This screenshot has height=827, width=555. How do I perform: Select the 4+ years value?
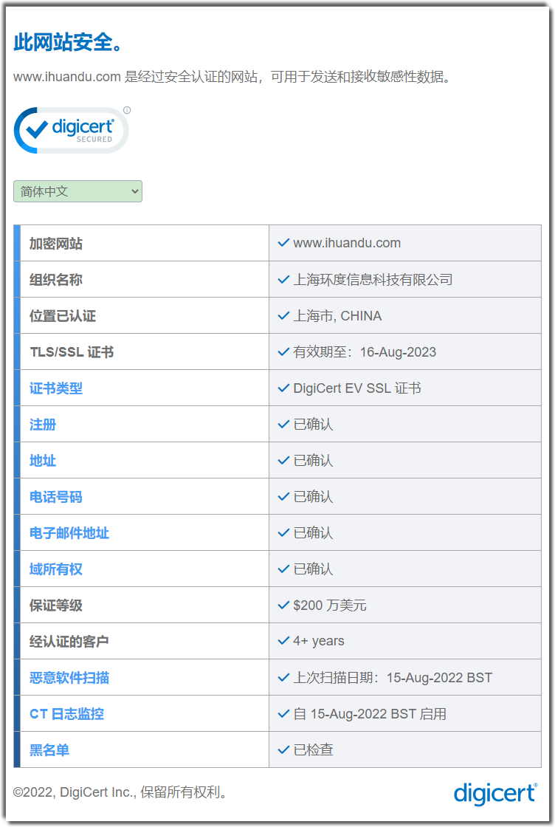tap(318, 642)
